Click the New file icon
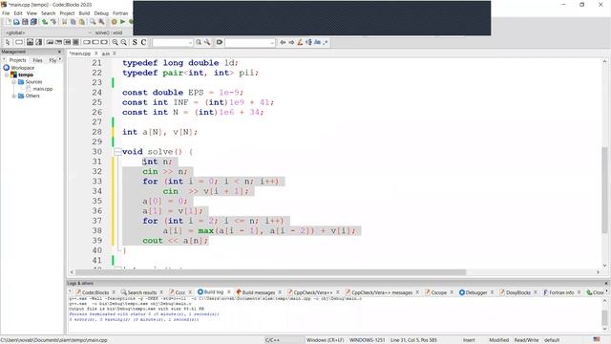This screenshot has width=611, height=344. coord(9,22)
